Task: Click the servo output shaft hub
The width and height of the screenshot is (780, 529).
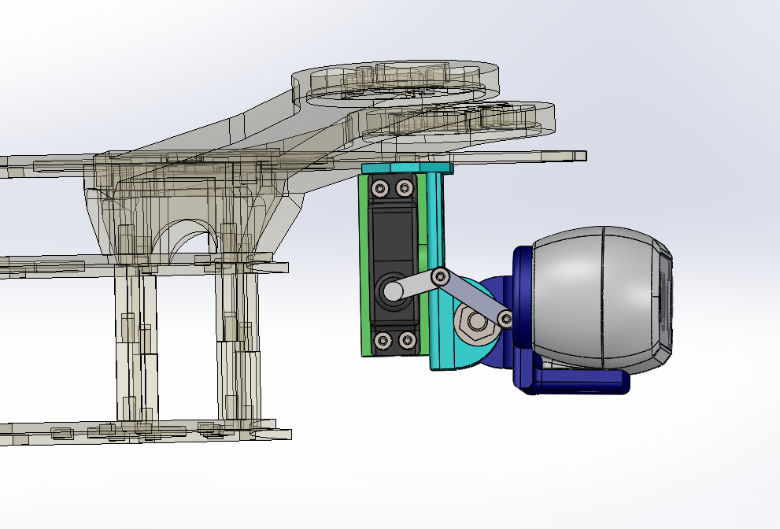Action: pos(391,291)
